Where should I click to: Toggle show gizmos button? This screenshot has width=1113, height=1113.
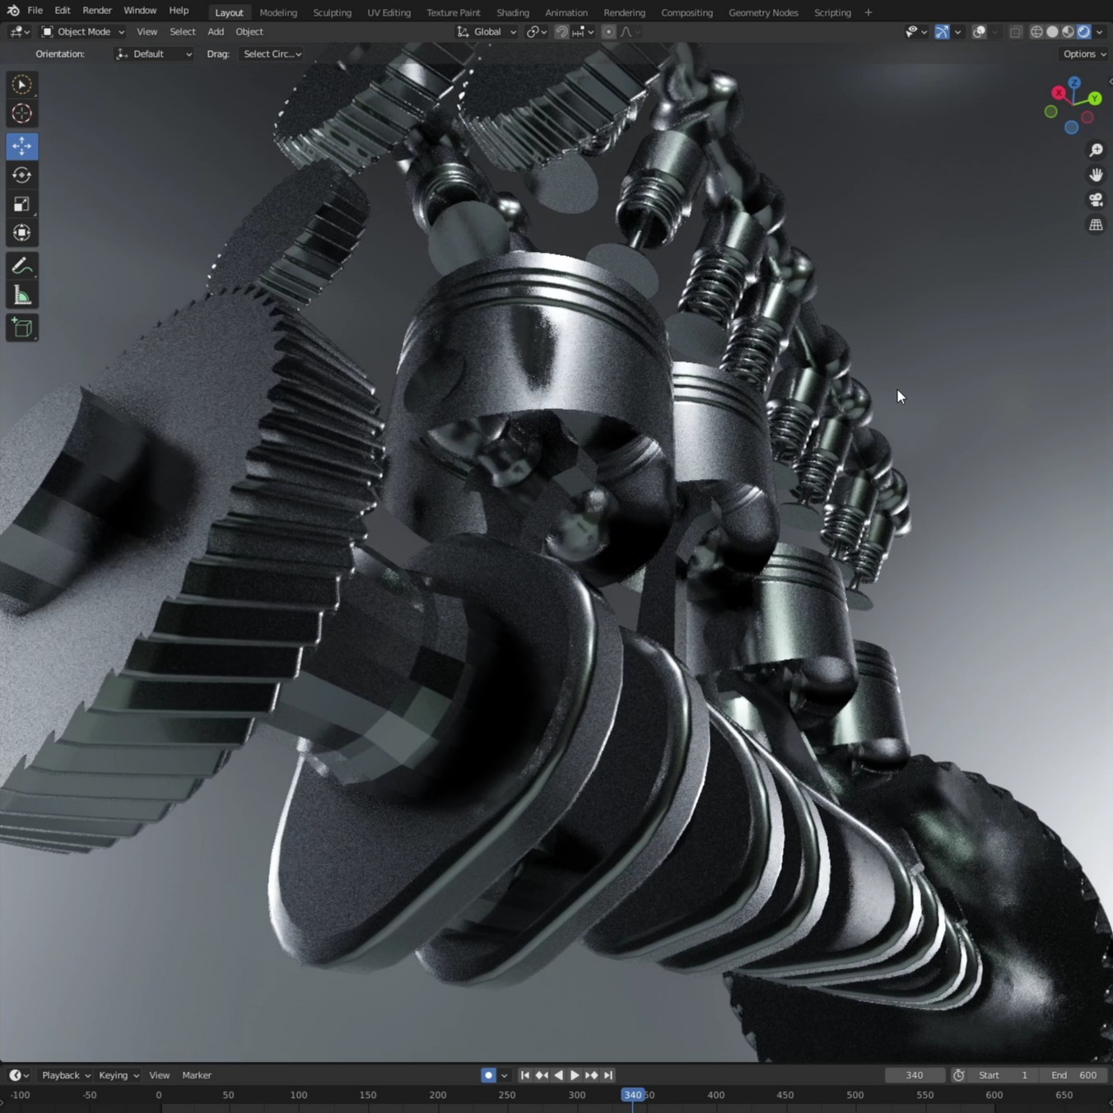tap(942, 32)
